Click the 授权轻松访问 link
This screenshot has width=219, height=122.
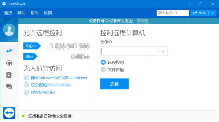[x=43, y=92]
